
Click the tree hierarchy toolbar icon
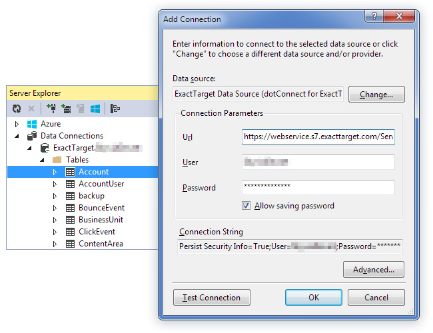click(115, 109)
